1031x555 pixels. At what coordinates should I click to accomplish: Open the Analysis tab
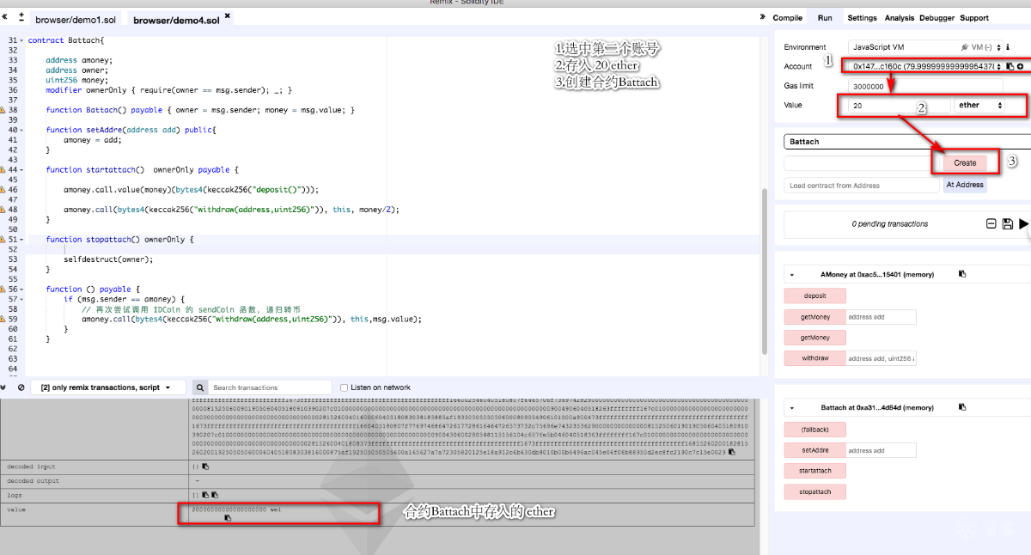pyautogui.click(x=900, y=17)
